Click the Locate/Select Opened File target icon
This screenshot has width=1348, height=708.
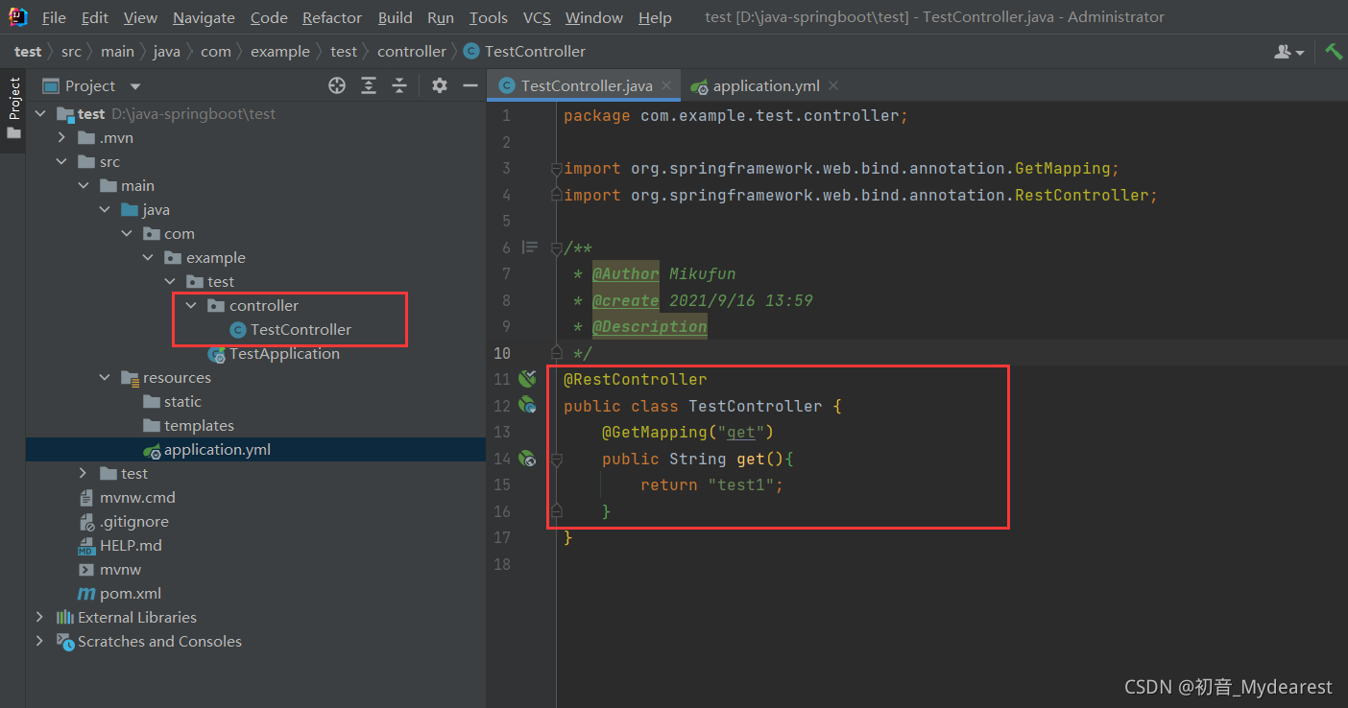point(337,85)
